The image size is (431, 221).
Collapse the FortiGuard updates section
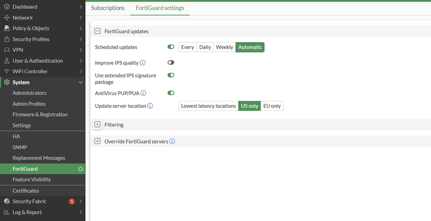tap(97, 31)
